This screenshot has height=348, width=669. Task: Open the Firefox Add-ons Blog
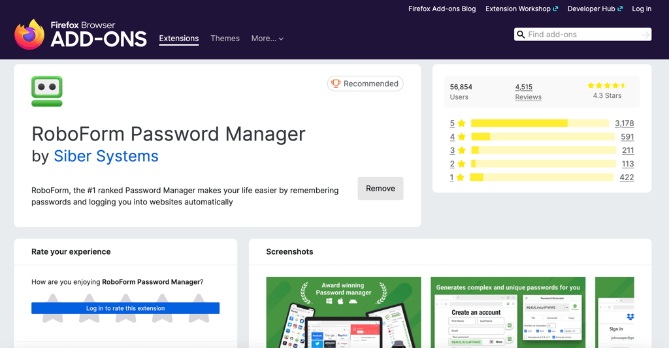pyautogui.click(x=442, y=8)
